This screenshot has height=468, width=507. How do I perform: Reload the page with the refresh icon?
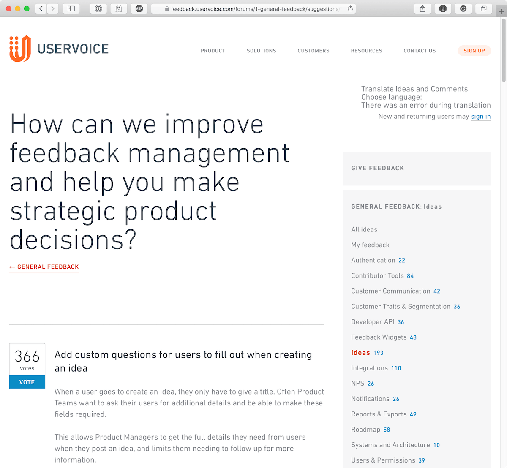pos(350,8)
